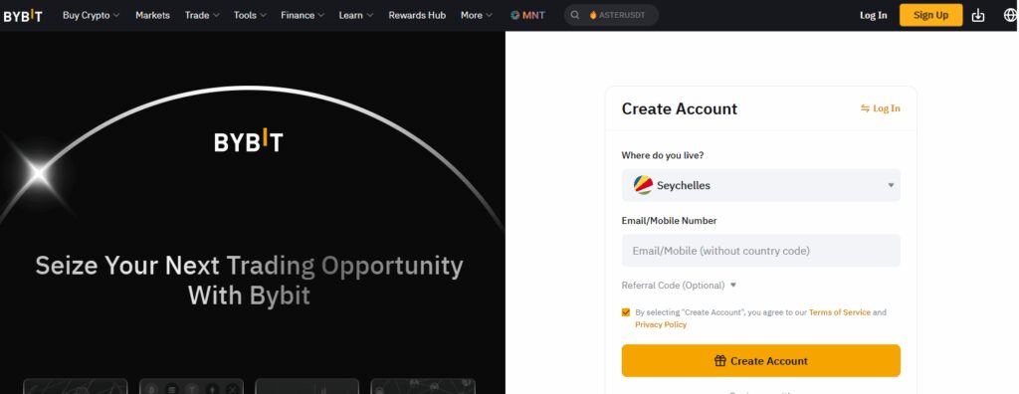Open the Markets page

tap(152, 15)
